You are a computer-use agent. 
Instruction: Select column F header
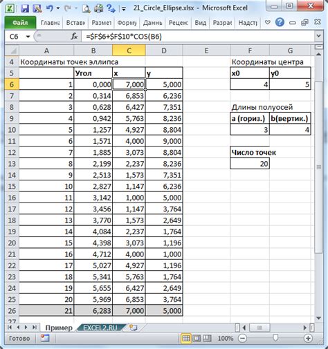(x=250, y=50)
